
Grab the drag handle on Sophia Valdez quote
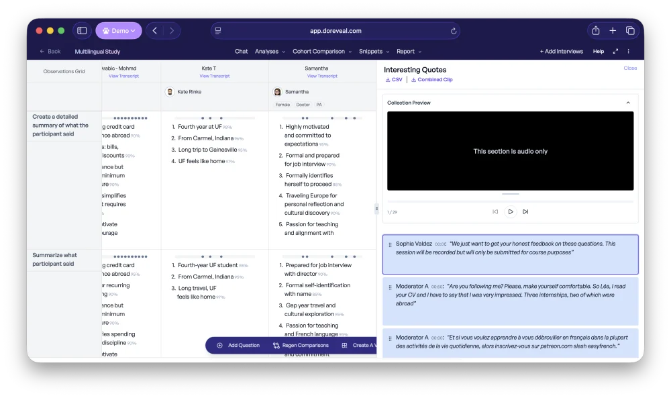coord(390,245)
